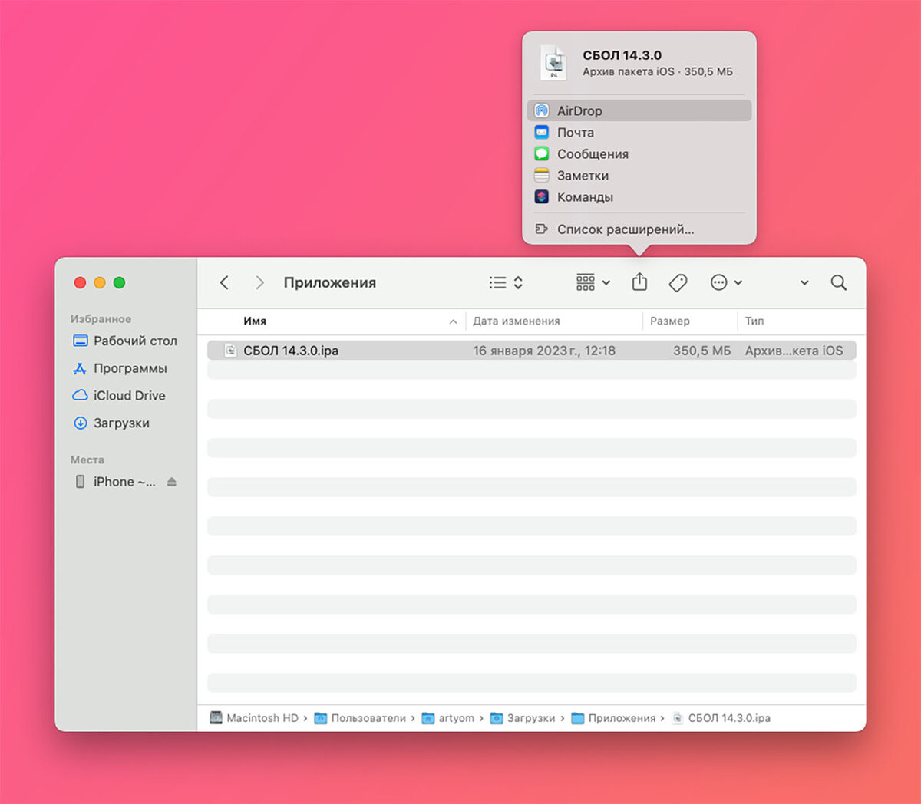
Task: Eject the iPhone with the eject icon
Action: (172, 482)
